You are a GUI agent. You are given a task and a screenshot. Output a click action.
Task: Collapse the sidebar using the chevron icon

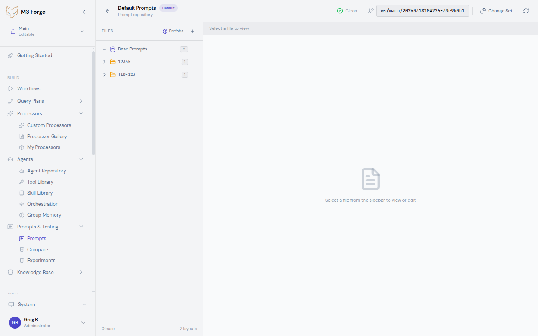(84, 12)
